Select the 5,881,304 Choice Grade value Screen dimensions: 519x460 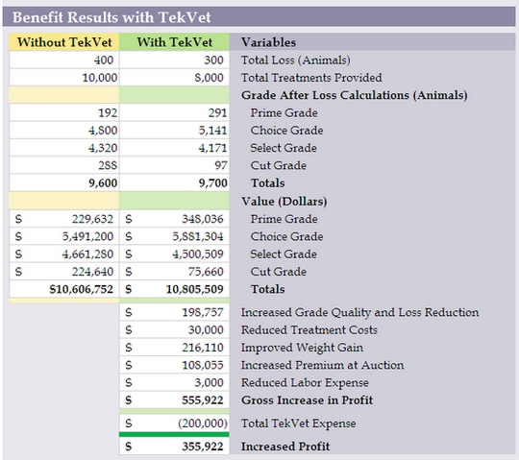(174, 236)
